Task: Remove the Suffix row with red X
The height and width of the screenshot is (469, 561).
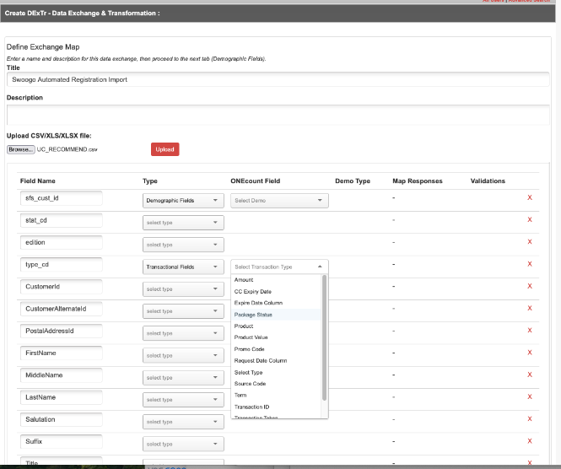Action: point(530,441)
